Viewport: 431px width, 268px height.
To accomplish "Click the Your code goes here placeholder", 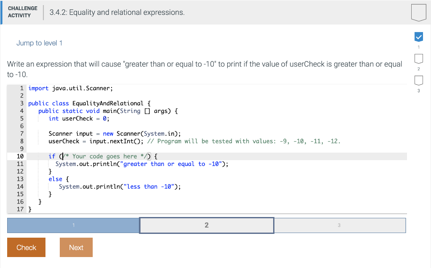I will (x=104, y=156).
